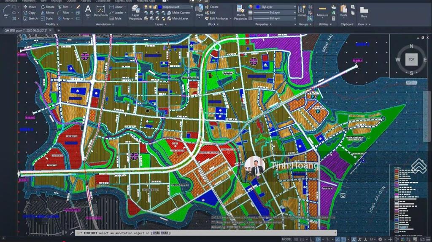Click the Paste clipboard button
This screenshot has height=242, width=432.
(x=343, y=11)
